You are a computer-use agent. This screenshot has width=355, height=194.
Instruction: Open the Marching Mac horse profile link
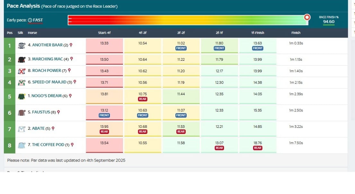pos(48,59)
